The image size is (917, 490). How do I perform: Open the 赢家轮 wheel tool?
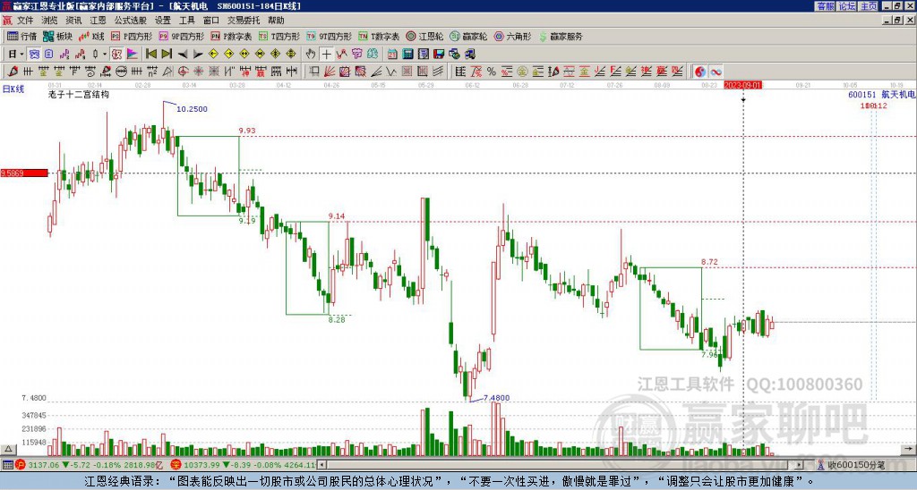click(x=468, y=36)
